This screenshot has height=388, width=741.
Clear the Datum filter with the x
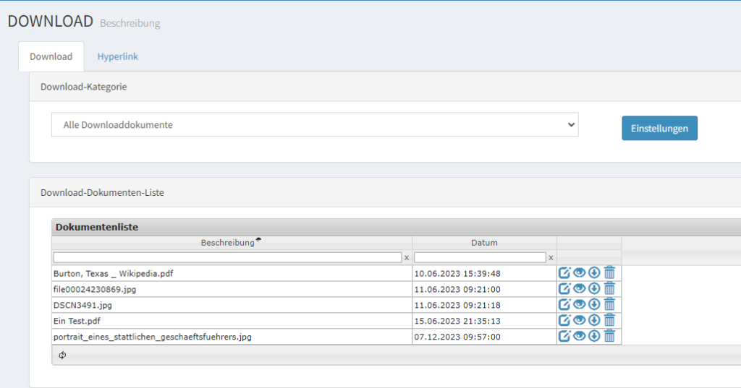[x=551, y=257]
